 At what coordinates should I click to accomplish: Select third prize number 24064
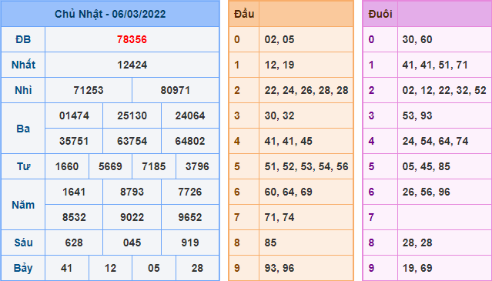pyautogui.click(x=190, y=115)
